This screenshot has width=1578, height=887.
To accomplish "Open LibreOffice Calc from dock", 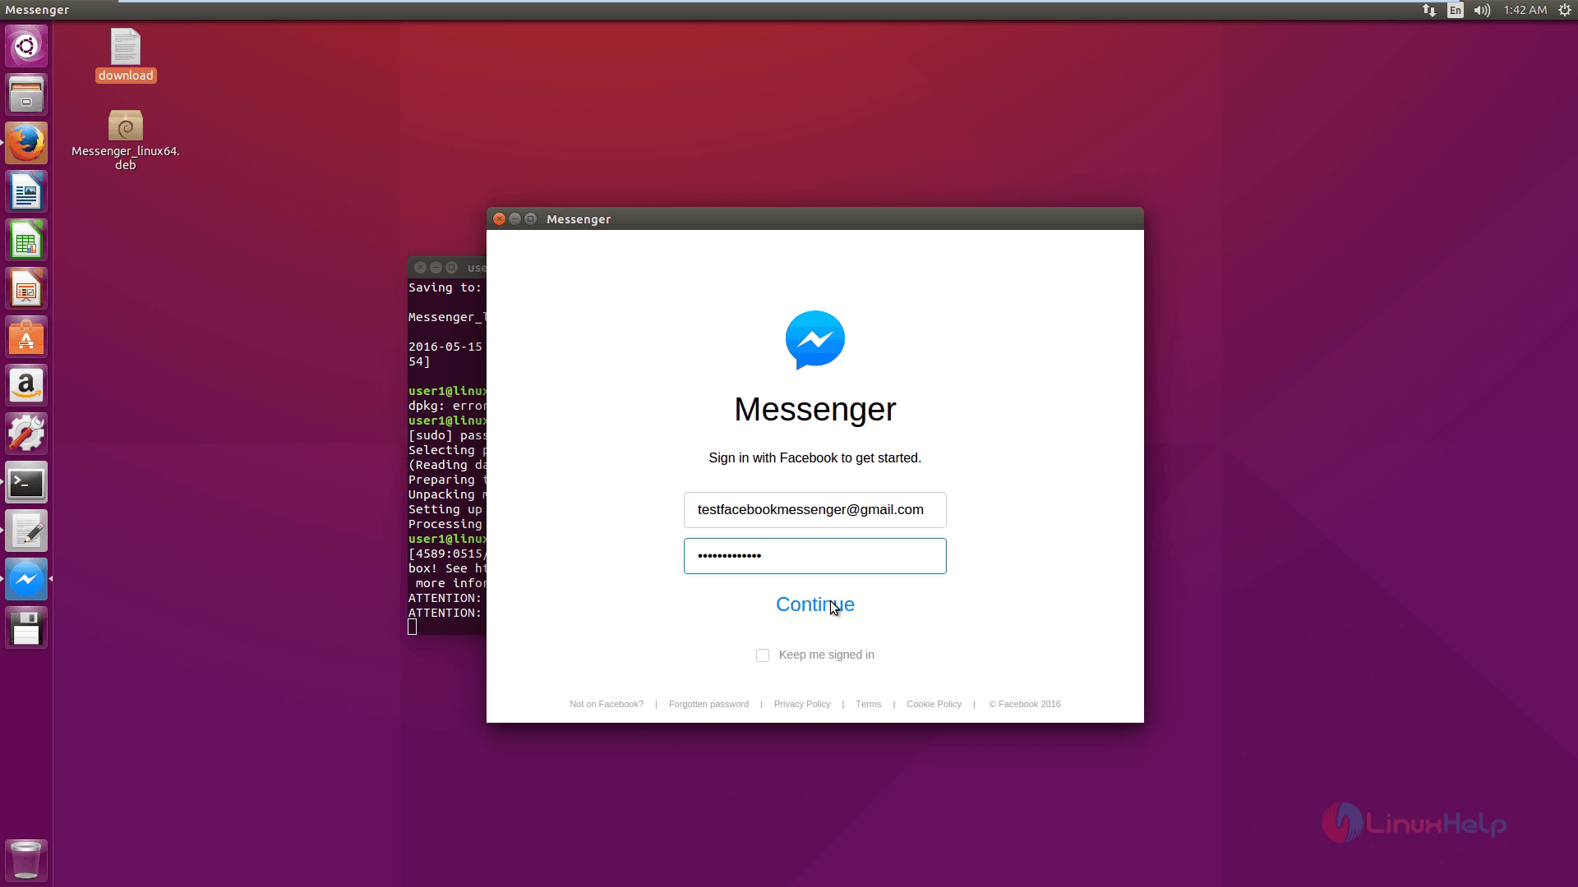I will 26,241.
